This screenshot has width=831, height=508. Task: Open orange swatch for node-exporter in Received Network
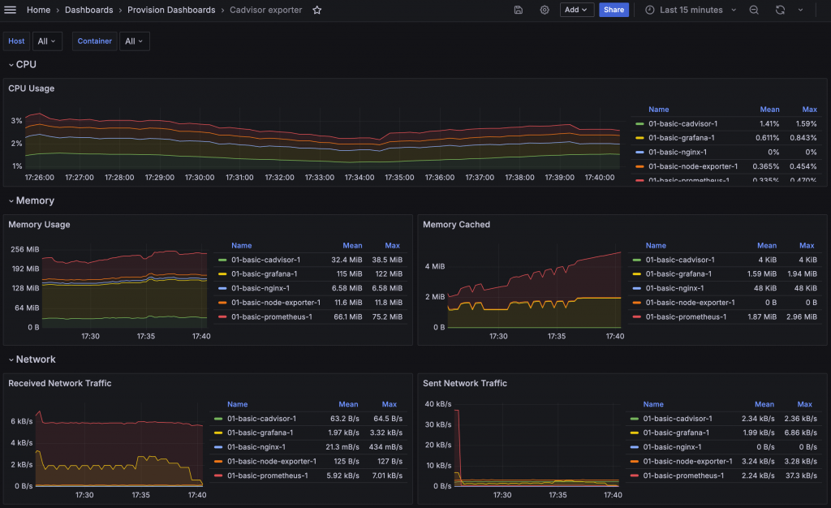[x=218, y=462]
